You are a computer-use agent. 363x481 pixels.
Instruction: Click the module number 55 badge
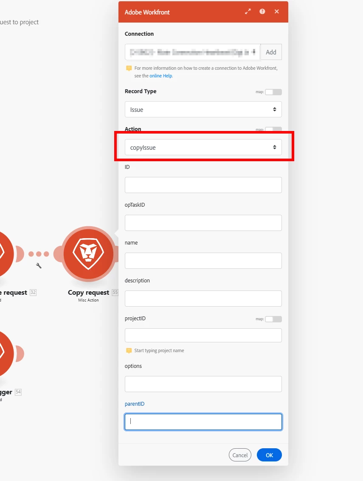click(115, 292)
